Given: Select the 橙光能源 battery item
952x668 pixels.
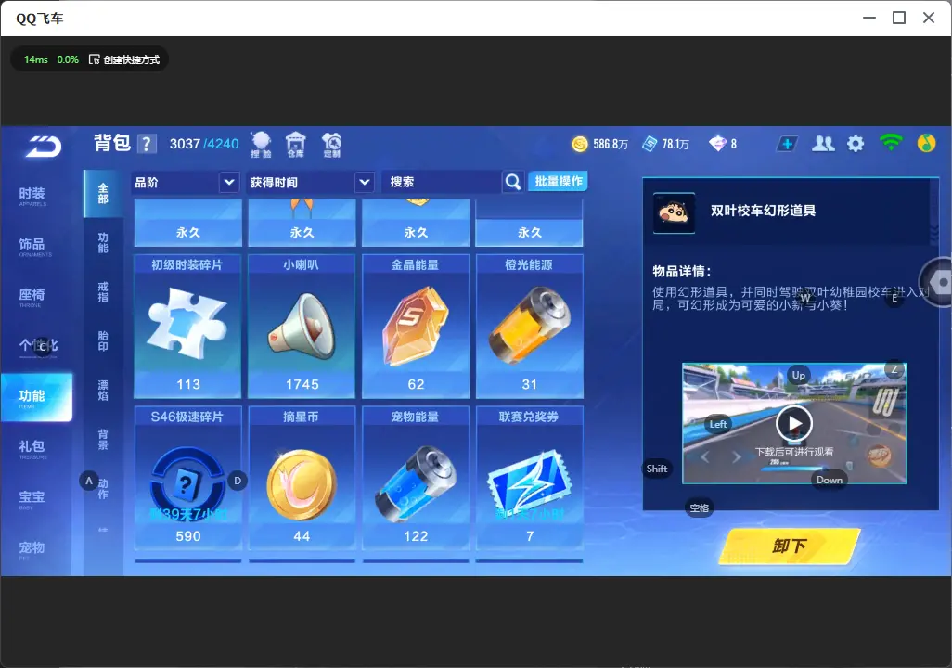Looking at the screenshot, I should 530,326.
